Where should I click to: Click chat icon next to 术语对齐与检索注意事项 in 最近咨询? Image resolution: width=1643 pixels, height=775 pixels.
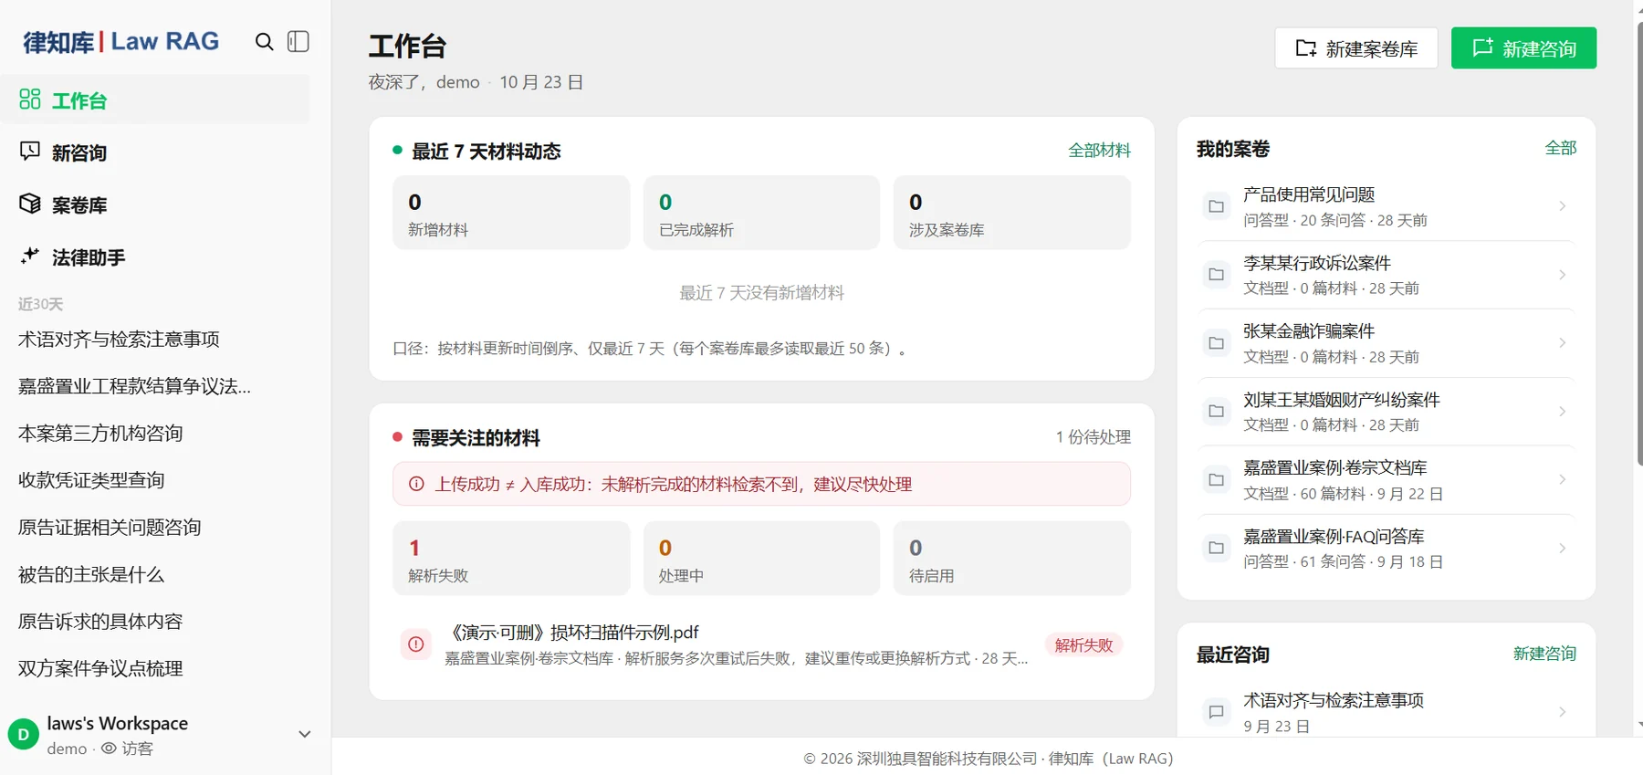[1217, 712]
